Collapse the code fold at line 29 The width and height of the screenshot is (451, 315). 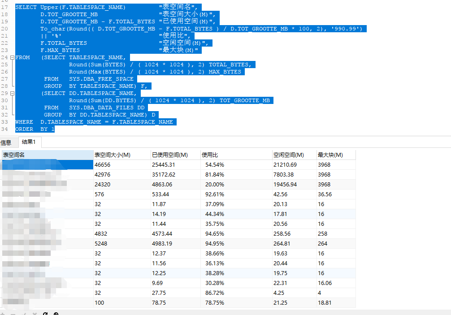[13, 93]
